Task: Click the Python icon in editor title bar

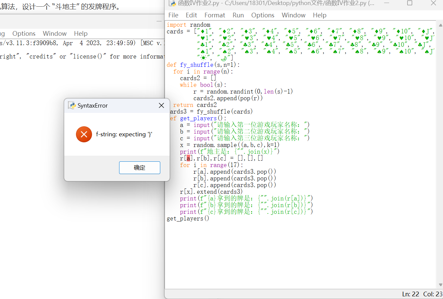Action: pyautogui.click(x=172, y=3)
